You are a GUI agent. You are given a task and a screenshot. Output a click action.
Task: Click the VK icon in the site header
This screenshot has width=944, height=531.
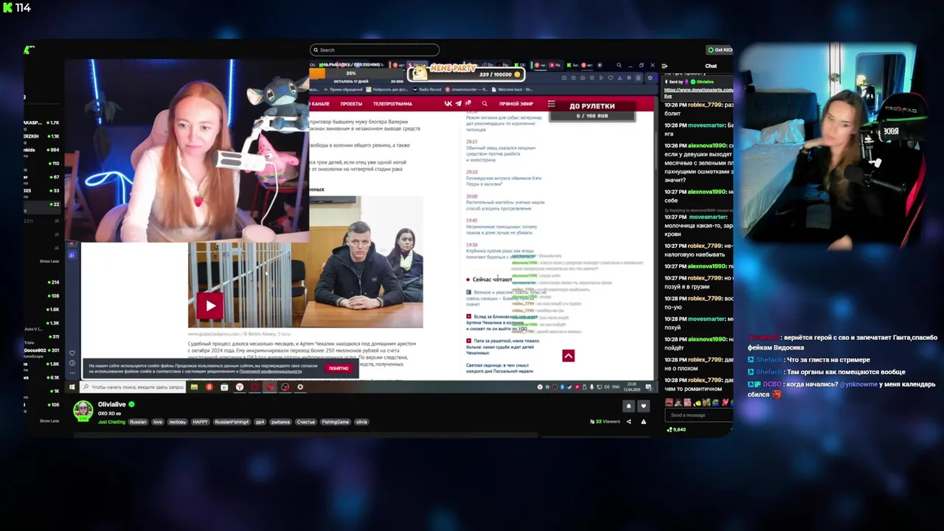pyautogui.click(x=448, y=104)
